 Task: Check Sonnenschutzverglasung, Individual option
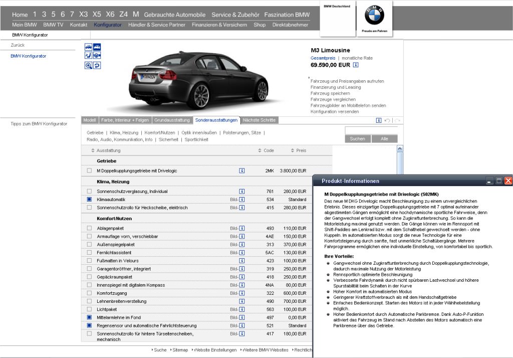pos(89,191)
